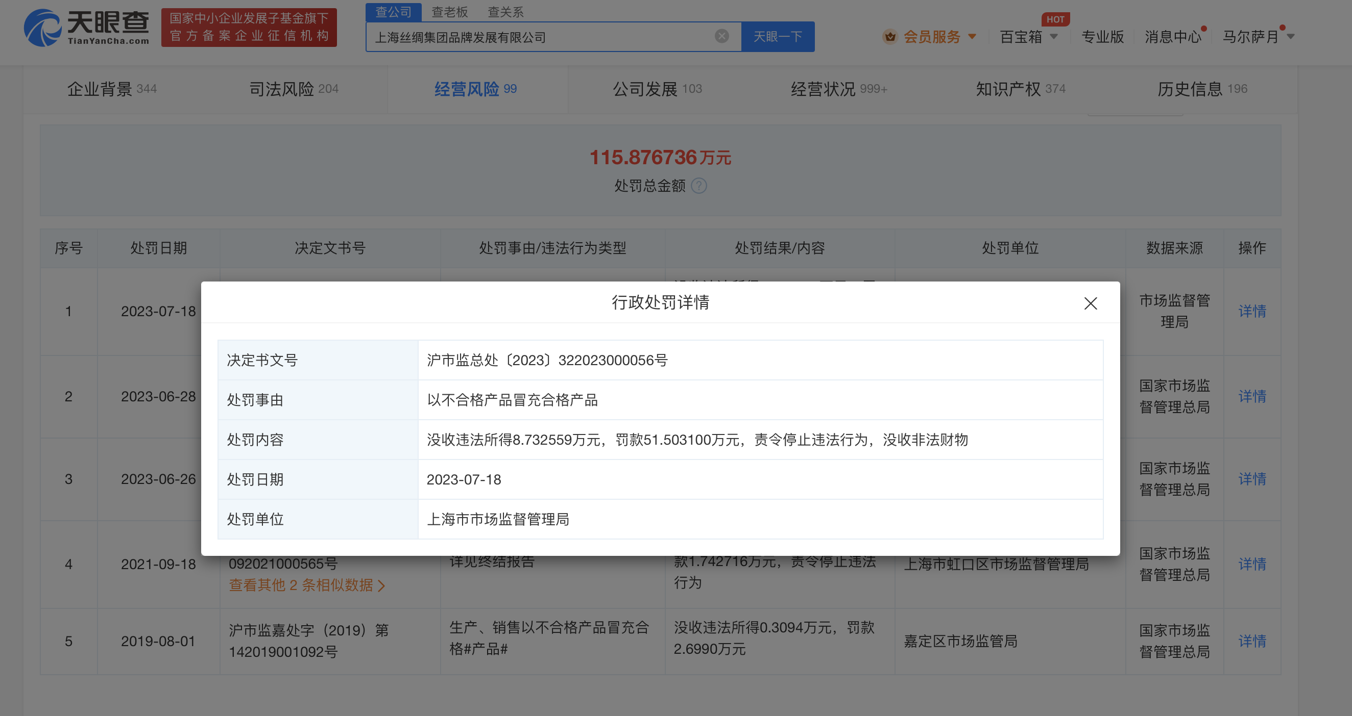Viewport: 1352px width, 716px height.
Task: Close the 行政处罚详情 dialog
Action: [1091, 303]
